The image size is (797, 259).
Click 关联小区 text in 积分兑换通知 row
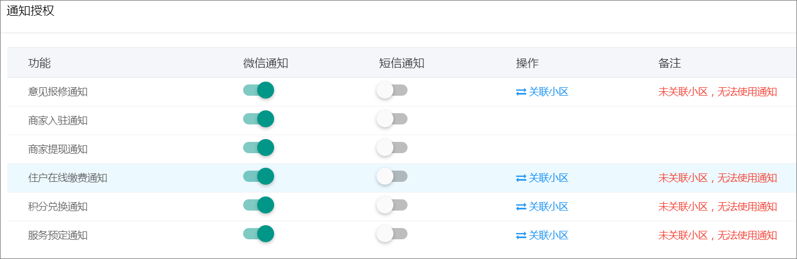548,207
